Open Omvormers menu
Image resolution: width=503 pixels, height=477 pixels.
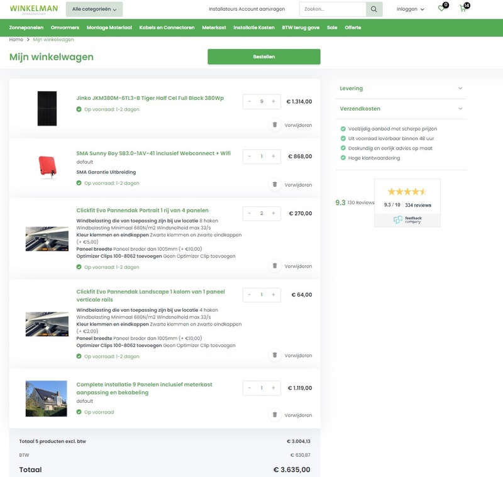click(x=65, y=28)
